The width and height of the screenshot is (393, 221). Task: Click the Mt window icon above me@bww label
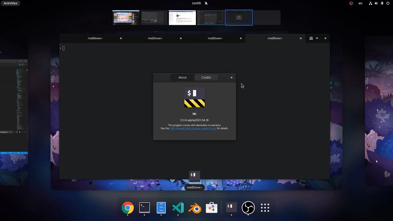point(194,176)
